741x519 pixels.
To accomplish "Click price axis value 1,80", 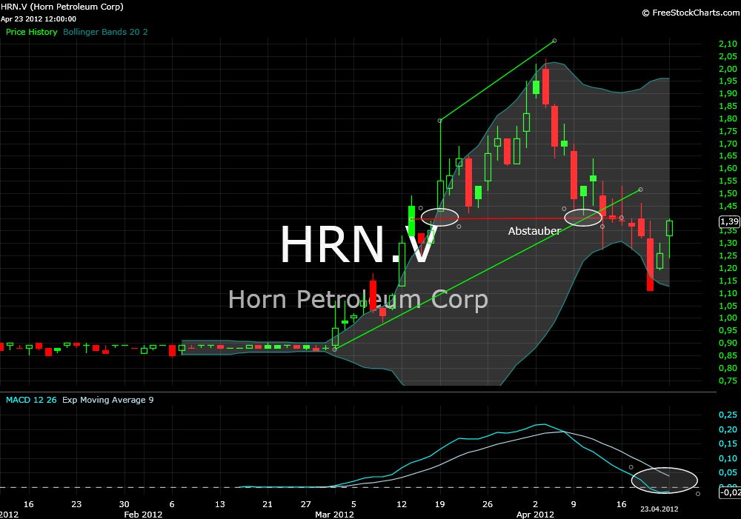I will pos(728,118).
